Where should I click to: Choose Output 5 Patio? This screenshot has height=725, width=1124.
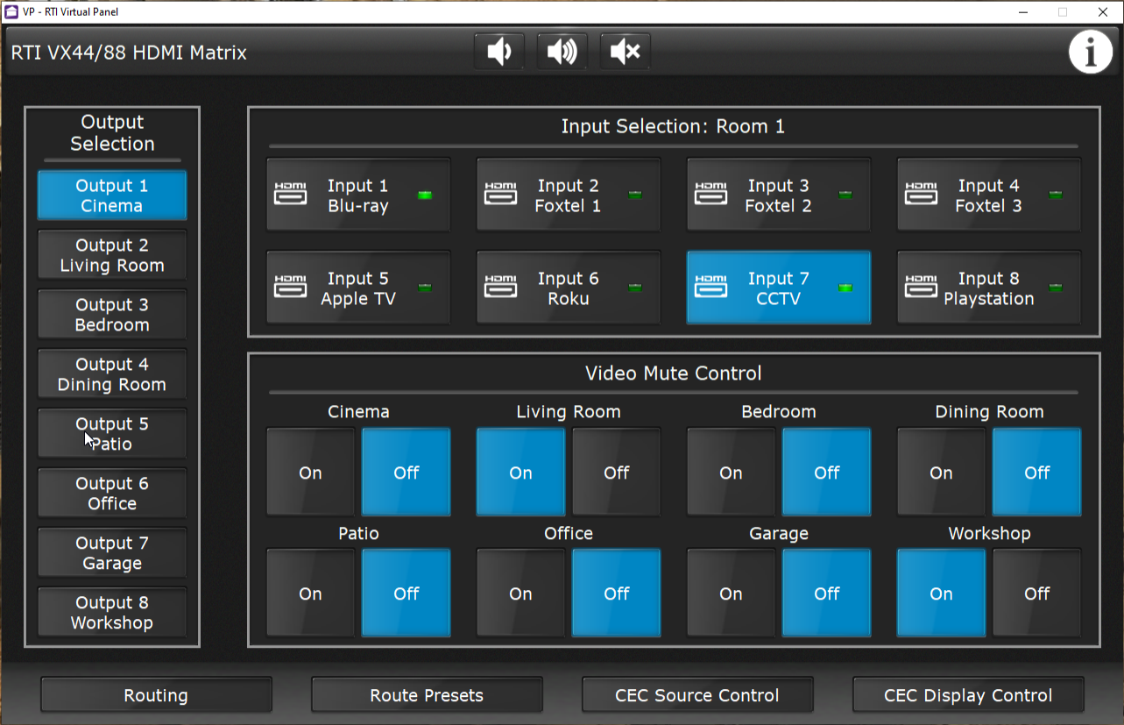click(x=112, y=434)
